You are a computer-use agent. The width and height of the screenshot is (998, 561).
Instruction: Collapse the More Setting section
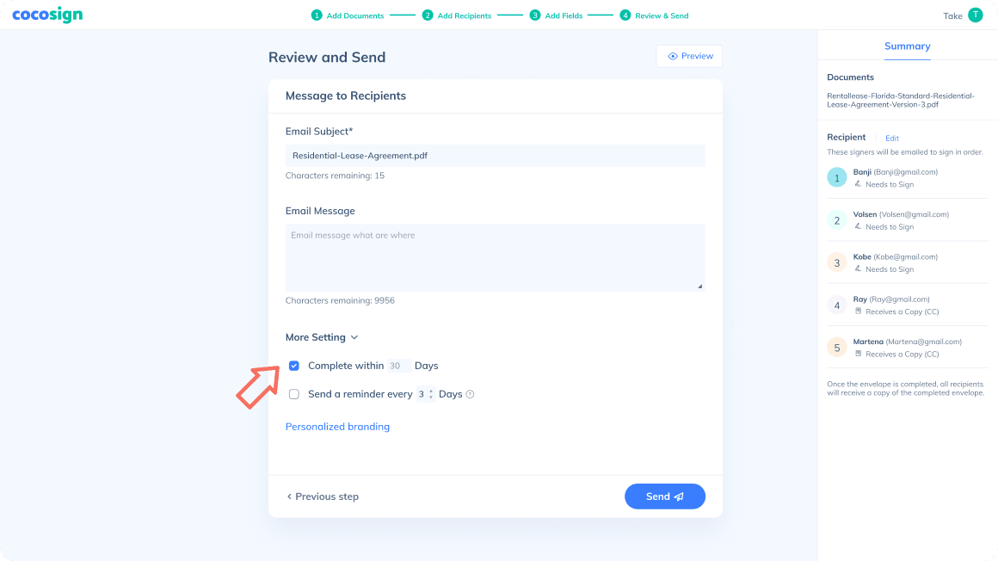322,337
